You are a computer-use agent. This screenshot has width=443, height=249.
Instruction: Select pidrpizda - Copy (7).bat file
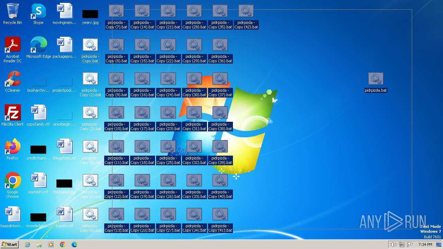tap(116, 16)
